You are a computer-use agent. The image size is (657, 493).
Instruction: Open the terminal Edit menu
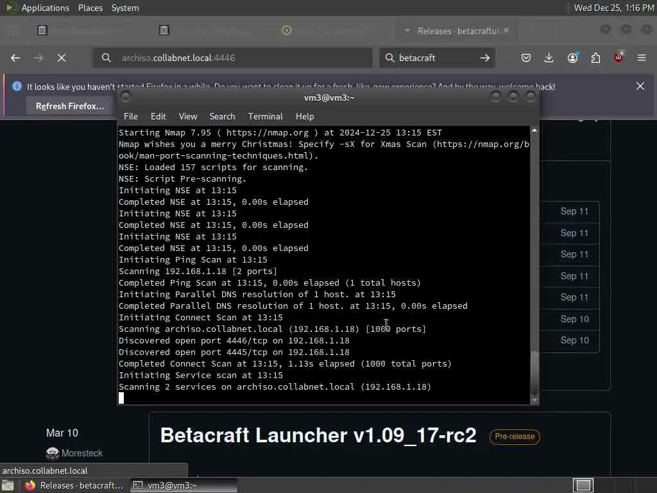pyautogui.click(x=158, y=117)
